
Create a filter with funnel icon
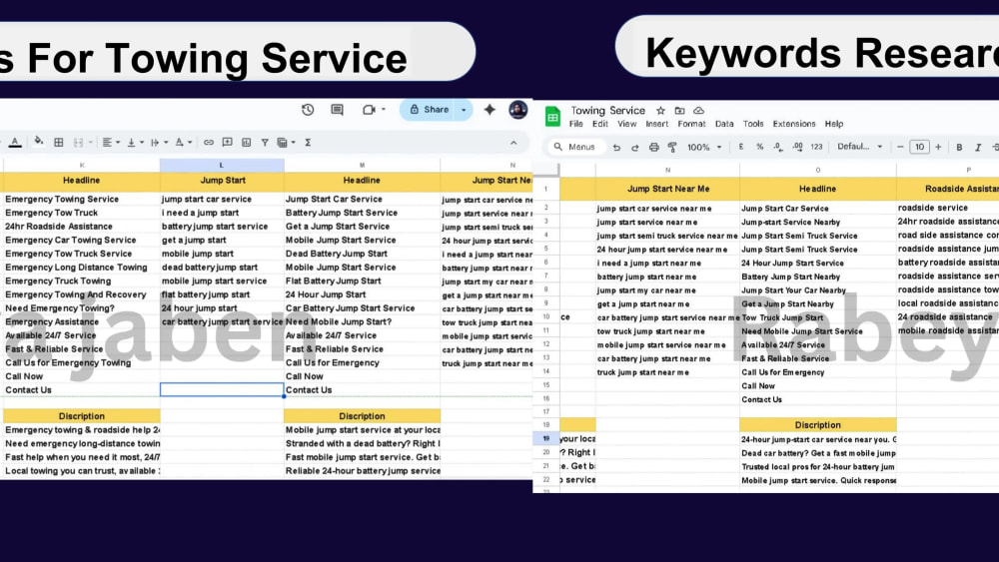[265, 143]
